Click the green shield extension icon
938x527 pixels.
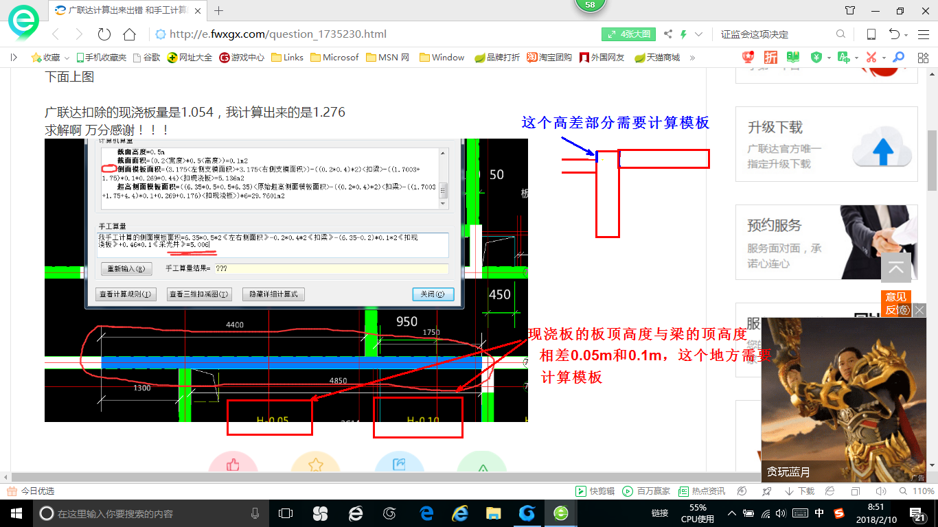click(x=816, y=58)
